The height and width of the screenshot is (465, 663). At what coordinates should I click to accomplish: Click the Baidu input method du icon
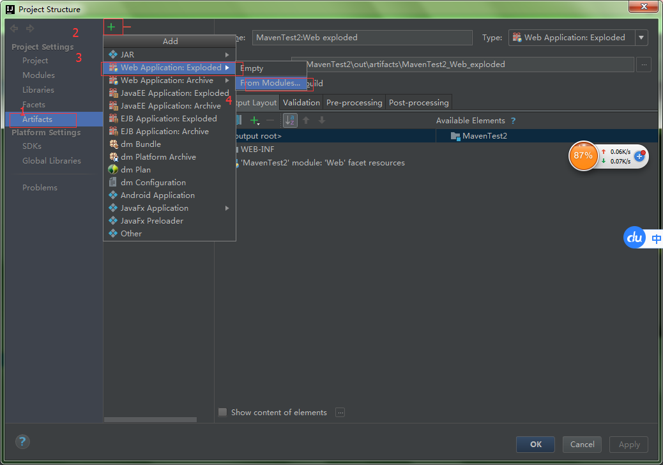[x=634, y=238]
